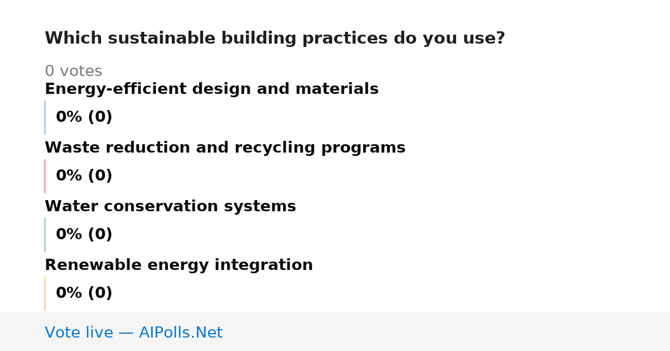Image resolution: width=670 pixels, height=351 pixels.
Task: Click the 0% (0) result for Renewable energy
Action: coord(84,293)
